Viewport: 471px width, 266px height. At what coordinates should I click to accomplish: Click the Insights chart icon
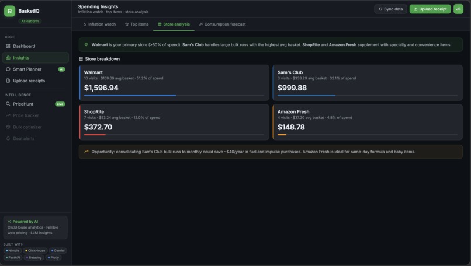tap(8, 58)
